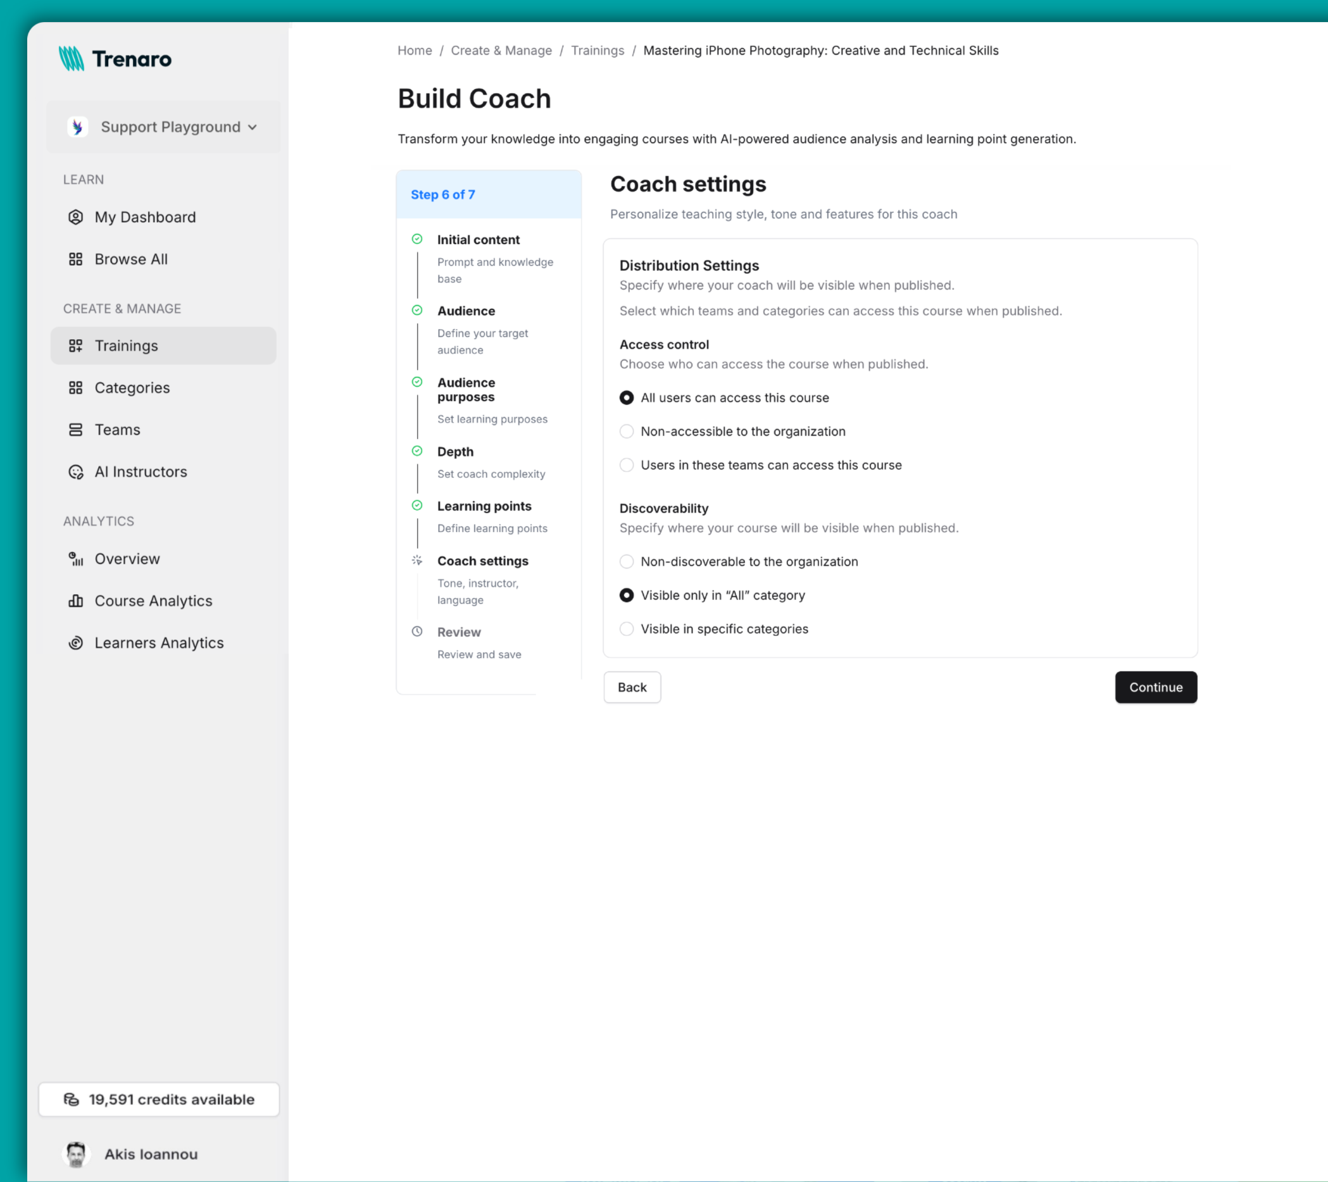Expand the Support Playground dropdown

point(253,127)
